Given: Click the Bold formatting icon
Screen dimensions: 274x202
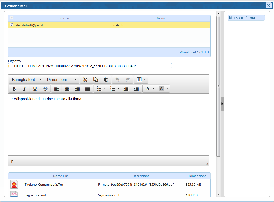Looking at the screenshot, I should 14,89.
